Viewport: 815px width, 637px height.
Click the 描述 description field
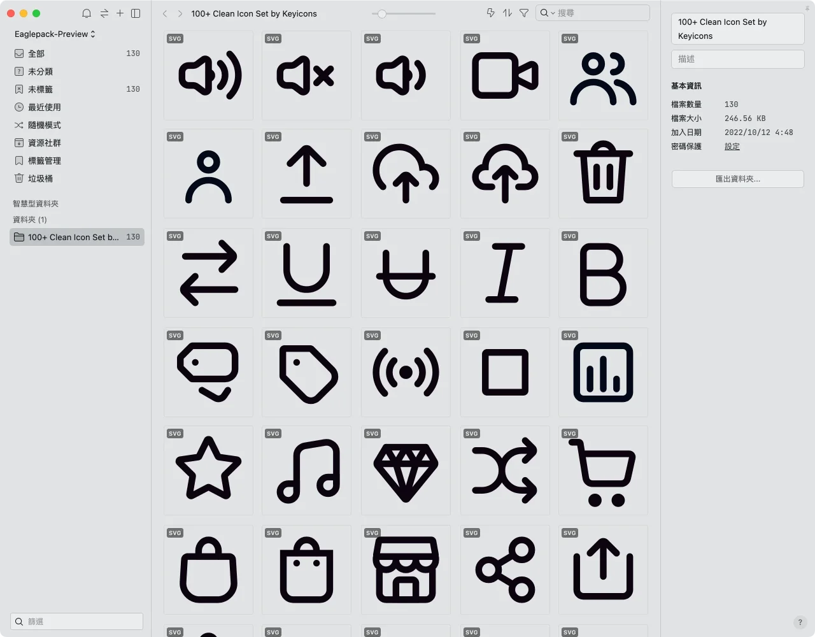click(x=737, y=59)
